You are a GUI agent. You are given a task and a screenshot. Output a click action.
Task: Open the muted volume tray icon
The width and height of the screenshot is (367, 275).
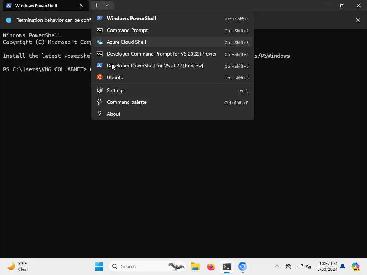pos(309,266)
